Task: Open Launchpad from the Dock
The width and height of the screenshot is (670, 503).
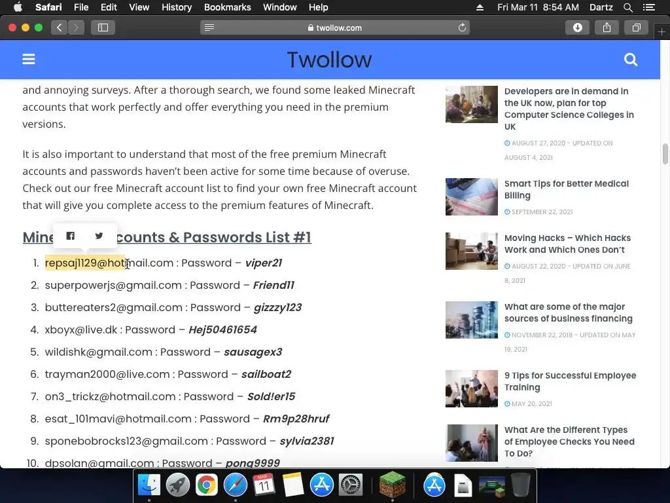Action: point(178,485)
